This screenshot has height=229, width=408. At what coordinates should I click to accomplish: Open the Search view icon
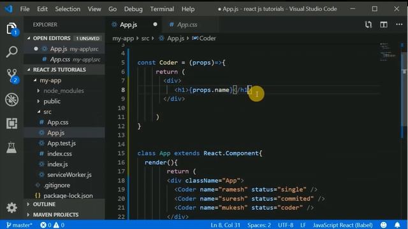point(11,52)
